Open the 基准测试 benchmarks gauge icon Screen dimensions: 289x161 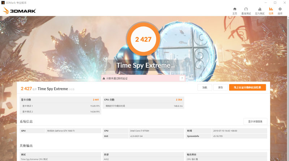coord(246,11)
